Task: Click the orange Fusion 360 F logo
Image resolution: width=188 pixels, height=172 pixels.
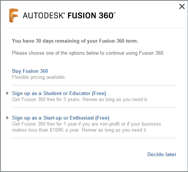Action: pyautogui.click(x=14, y=15)
